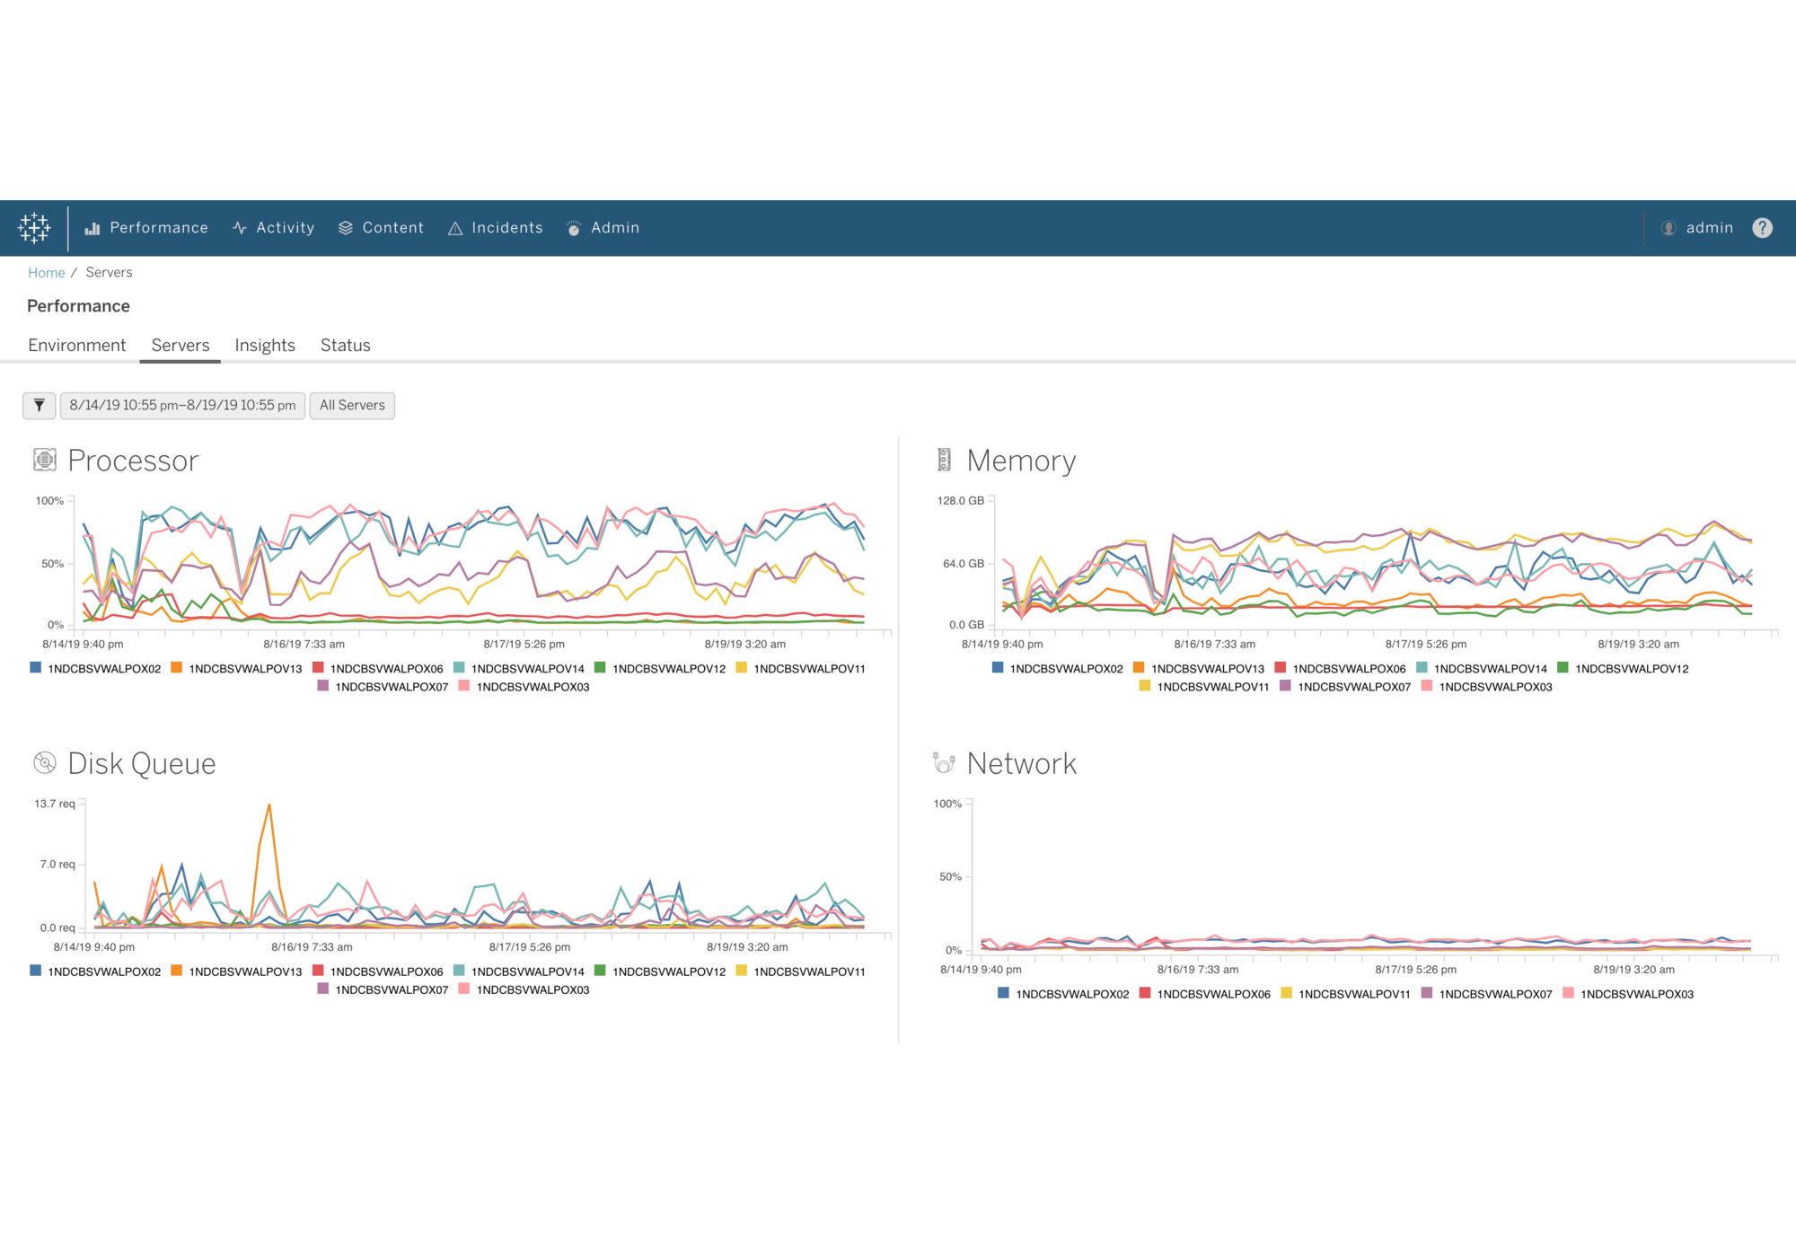Switch to the Environment tab
This screenshot has height=1257, width=1796.
tap(77, 345)
